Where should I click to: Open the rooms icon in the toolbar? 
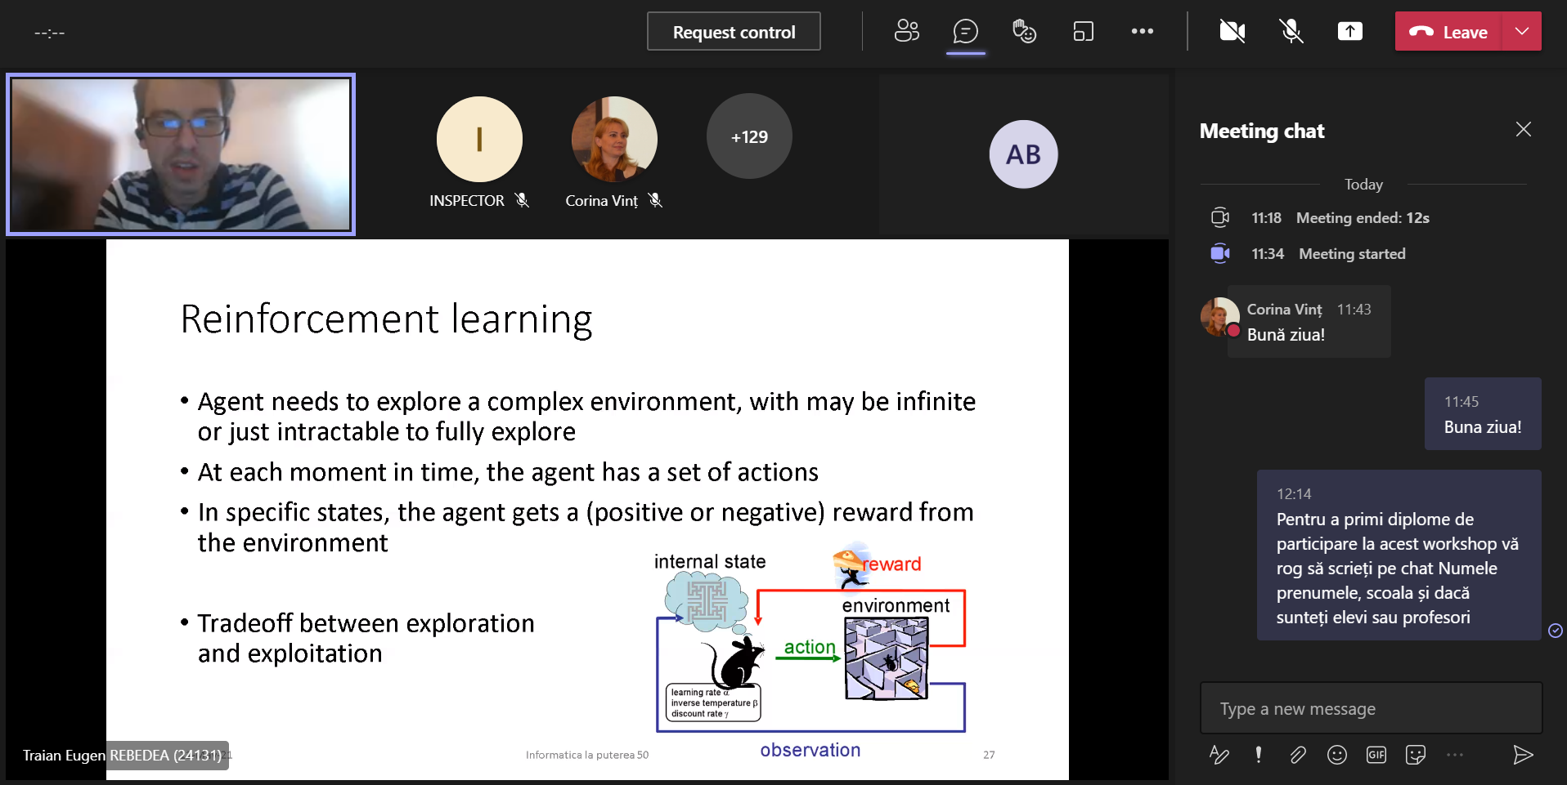(x=1083, y=32)
